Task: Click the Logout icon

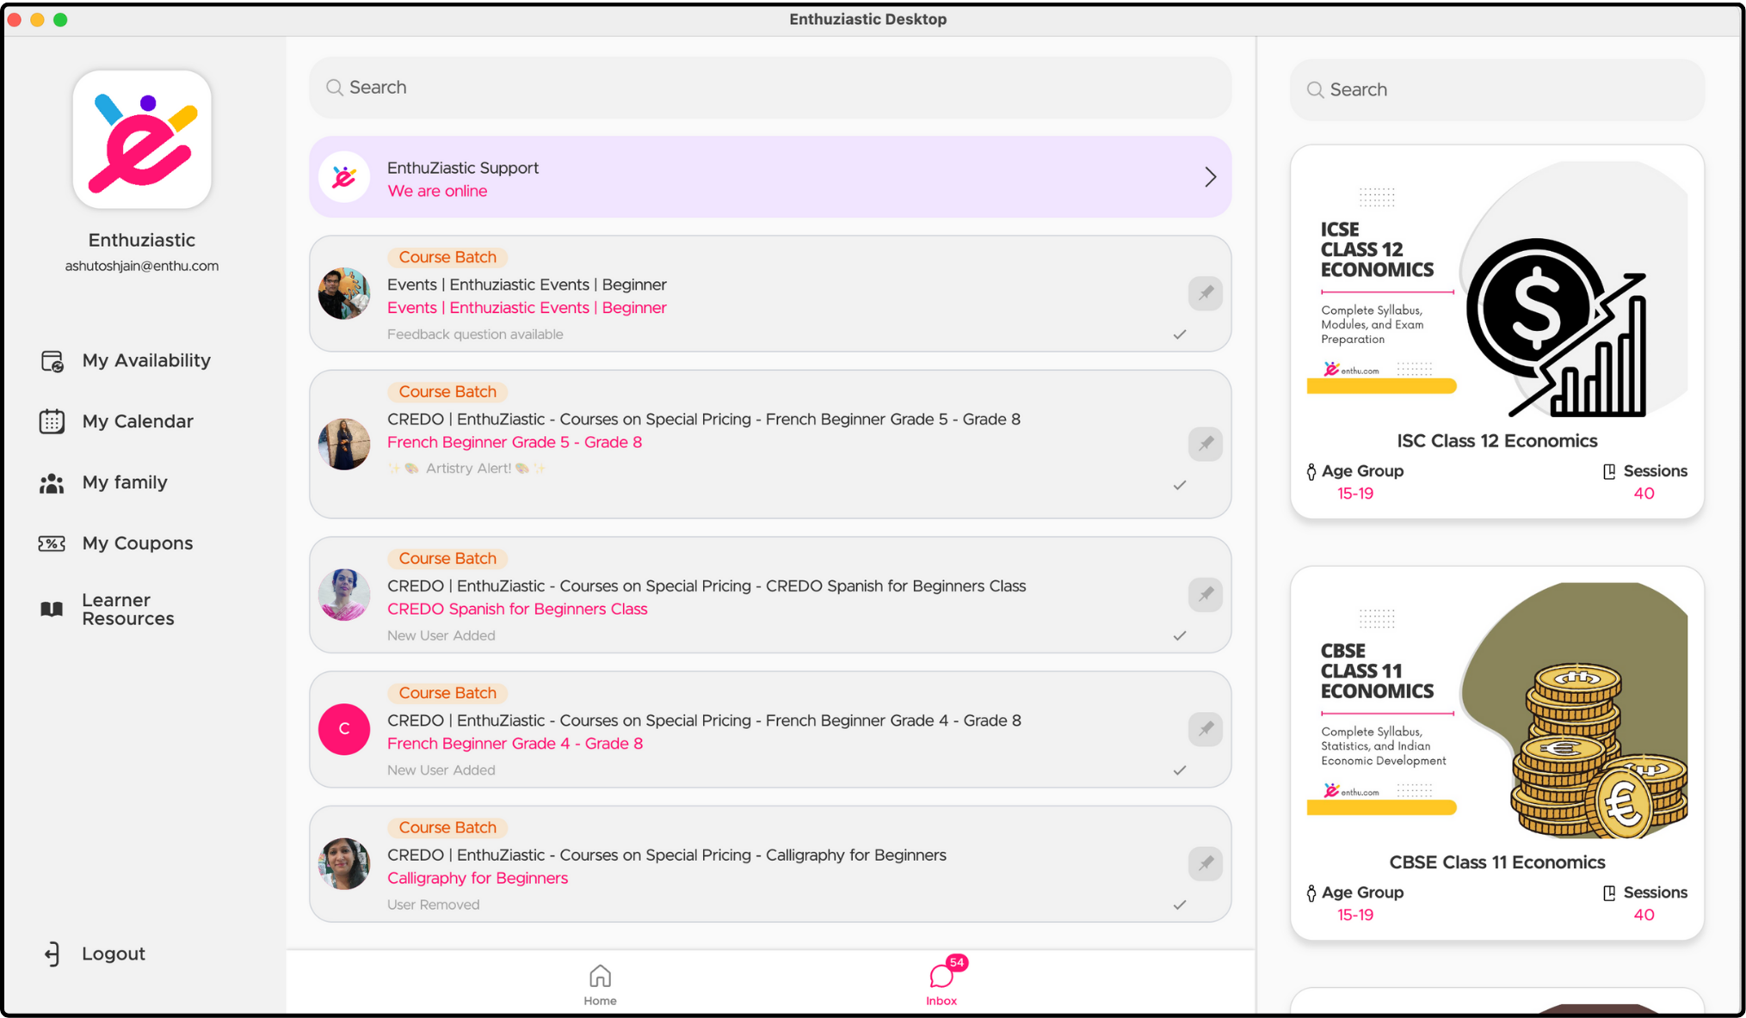Action: (x=52, y=954)
